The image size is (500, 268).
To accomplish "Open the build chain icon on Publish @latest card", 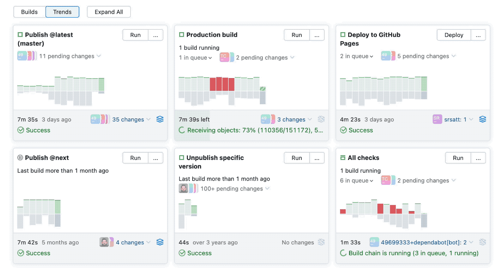I will point(160,119).
